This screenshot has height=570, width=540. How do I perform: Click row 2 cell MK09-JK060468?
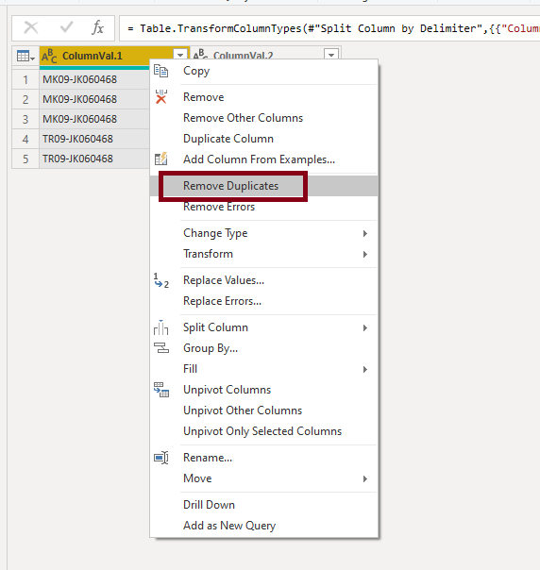tap(94, 99)
